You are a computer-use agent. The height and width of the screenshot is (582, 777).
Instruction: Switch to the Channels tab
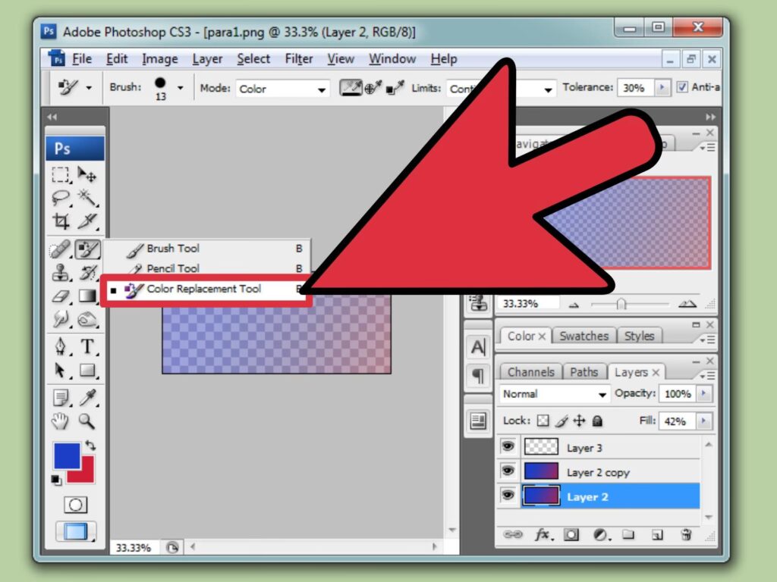pos(530,372)
